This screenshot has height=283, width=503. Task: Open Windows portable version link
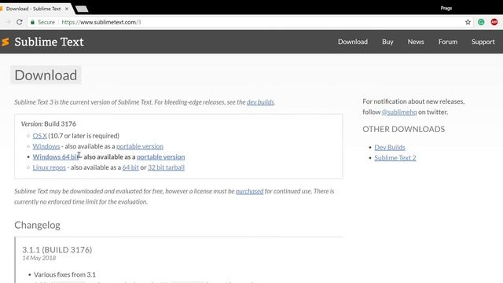[140, 146]
